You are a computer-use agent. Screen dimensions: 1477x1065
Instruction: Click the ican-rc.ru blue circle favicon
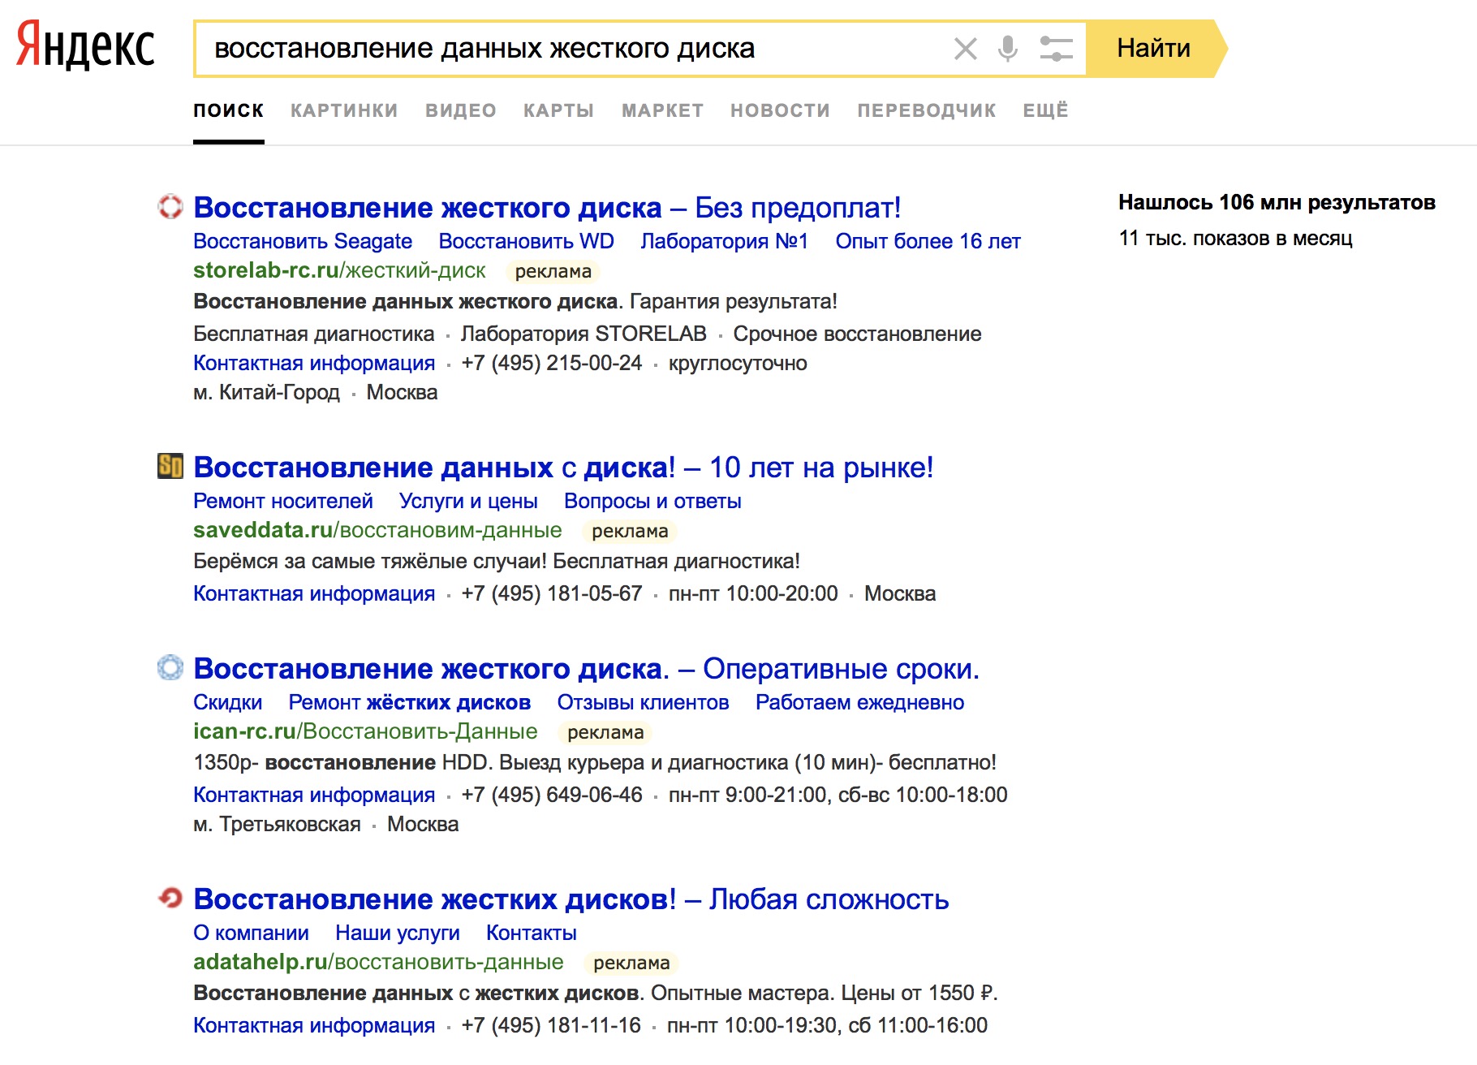(x=170, y=668)
